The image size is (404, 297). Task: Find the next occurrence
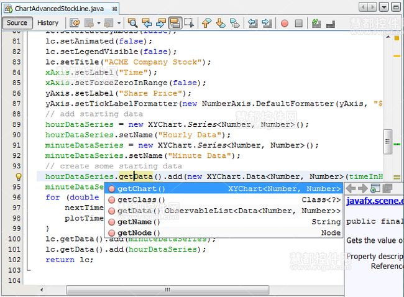coord(161,23)
